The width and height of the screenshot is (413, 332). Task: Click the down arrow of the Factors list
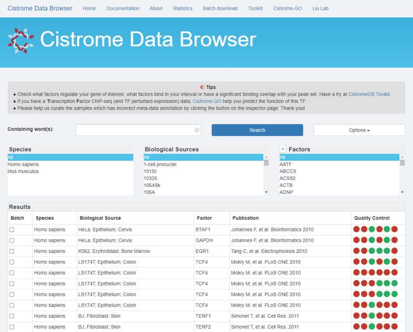tap(402, 192)
